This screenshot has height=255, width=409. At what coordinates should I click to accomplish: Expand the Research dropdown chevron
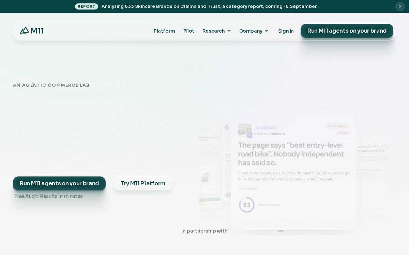tap(229, 31)
